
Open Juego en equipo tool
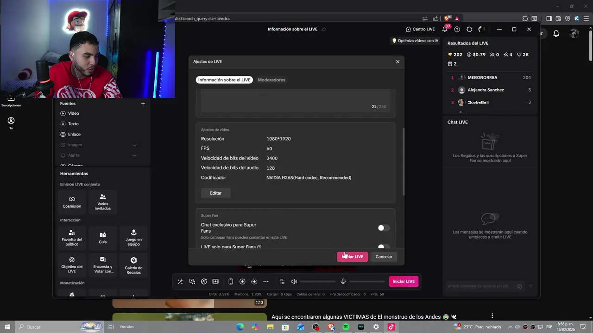coord(133,237)
